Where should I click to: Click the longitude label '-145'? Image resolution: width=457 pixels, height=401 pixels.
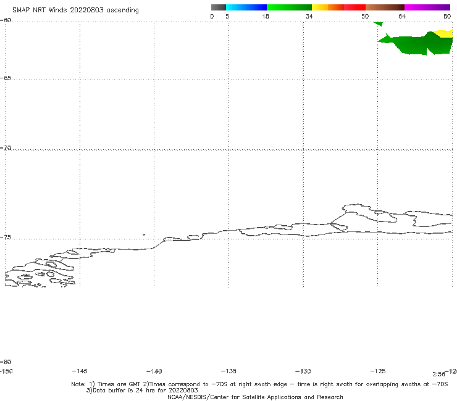tap(80, 371)
